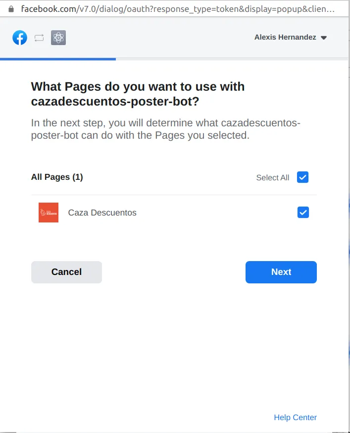Toggle the Select All checkbox
The width and height of the screenshot is (350, 433).
click(302, 177)
